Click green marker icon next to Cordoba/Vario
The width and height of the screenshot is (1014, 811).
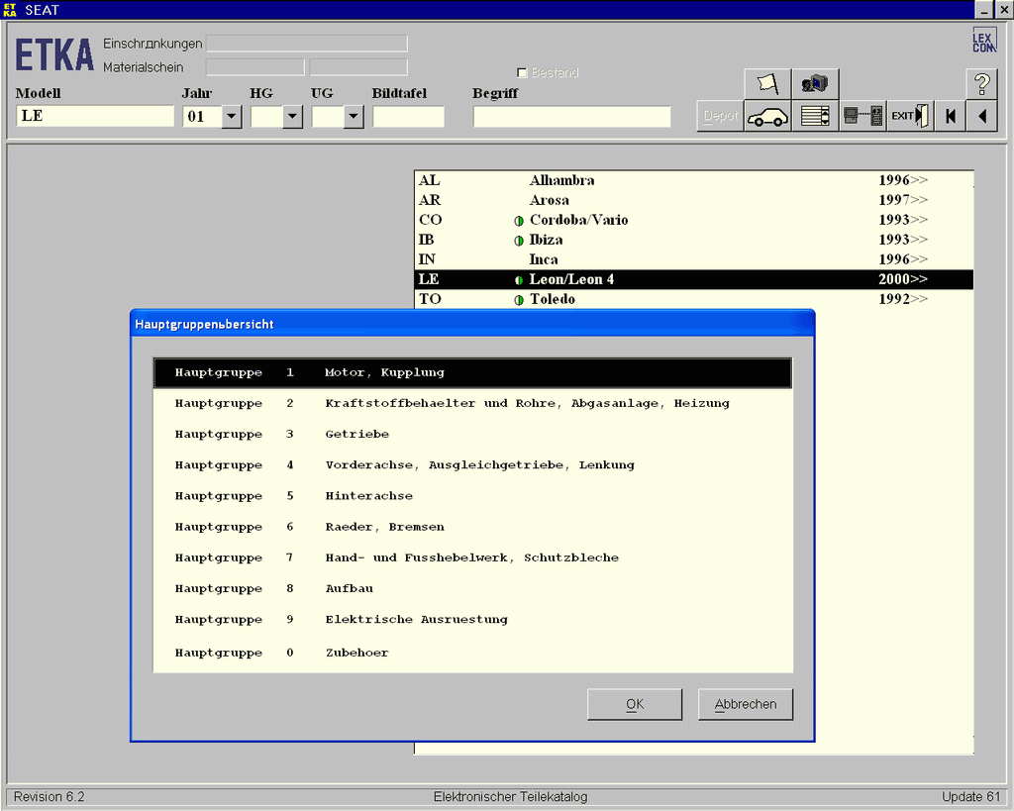coord(519,221)
